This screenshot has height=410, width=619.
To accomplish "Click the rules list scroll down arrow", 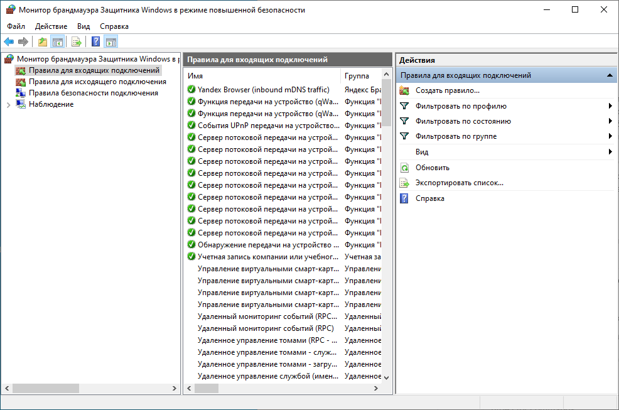I will (386, 377).
